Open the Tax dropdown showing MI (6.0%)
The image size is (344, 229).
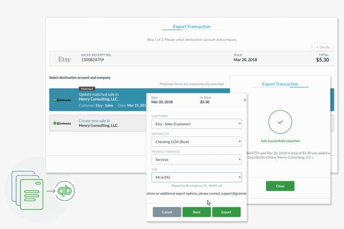click(x=197, y=177)
